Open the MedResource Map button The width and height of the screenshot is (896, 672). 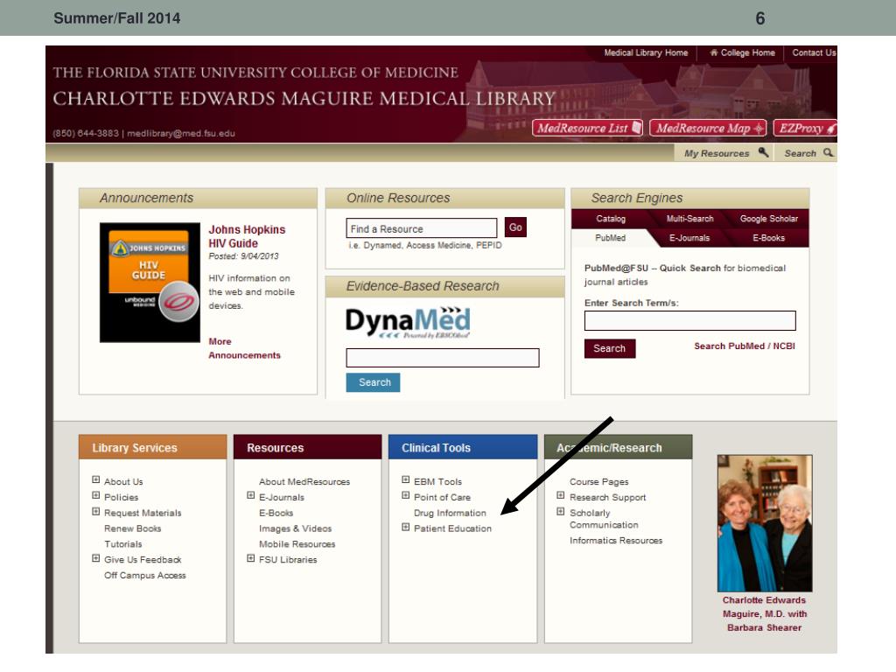(x=709, y=128)
